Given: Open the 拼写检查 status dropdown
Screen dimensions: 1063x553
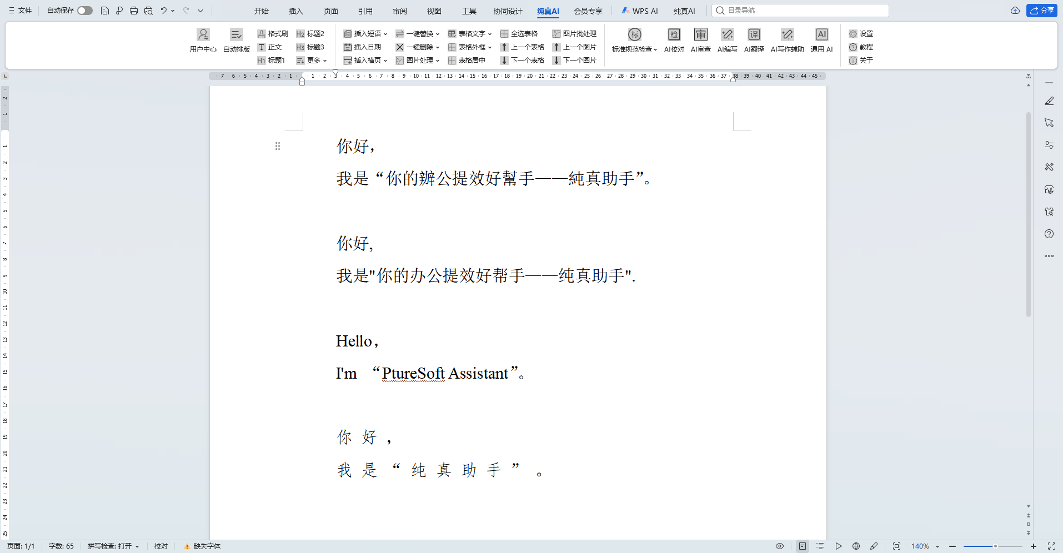Looking at the screenshot, I should point(113,546).
